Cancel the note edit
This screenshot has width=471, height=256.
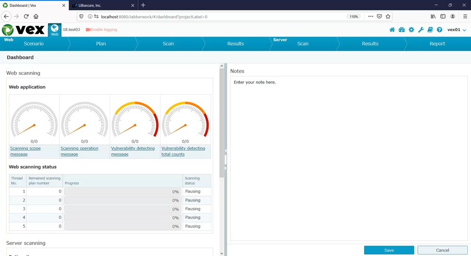point(442,250)
